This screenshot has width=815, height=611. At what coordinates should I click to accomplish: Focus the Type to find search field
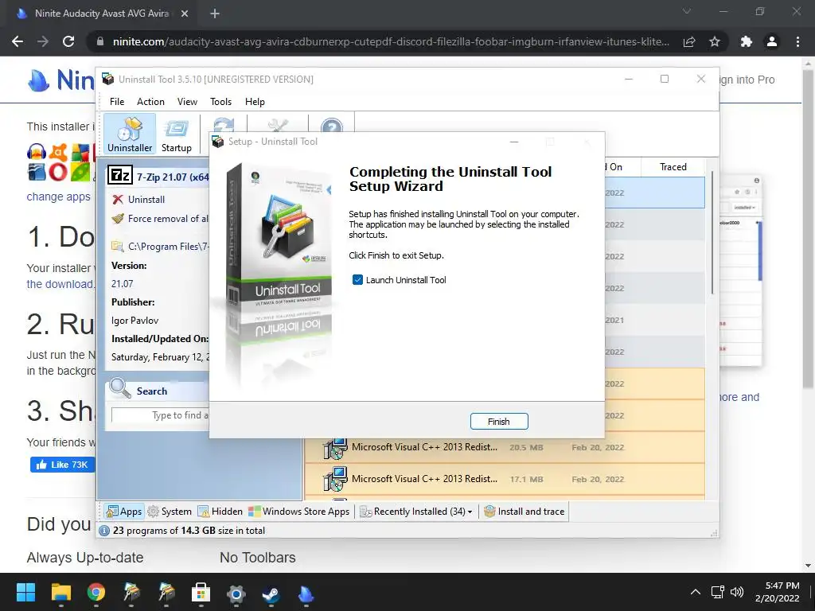(x=160, y=415)
